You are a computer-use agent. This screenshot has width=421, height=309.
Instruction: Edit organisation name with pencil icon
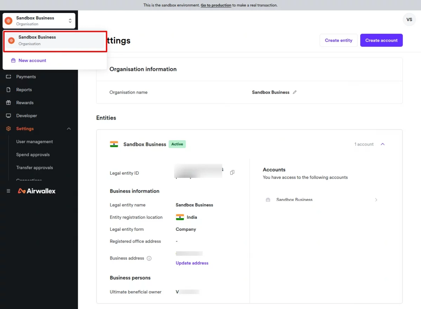point(295,92)
